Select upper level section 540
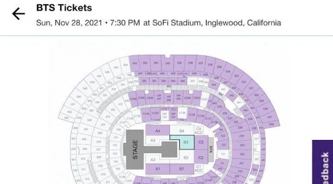 tap(167, 63)
